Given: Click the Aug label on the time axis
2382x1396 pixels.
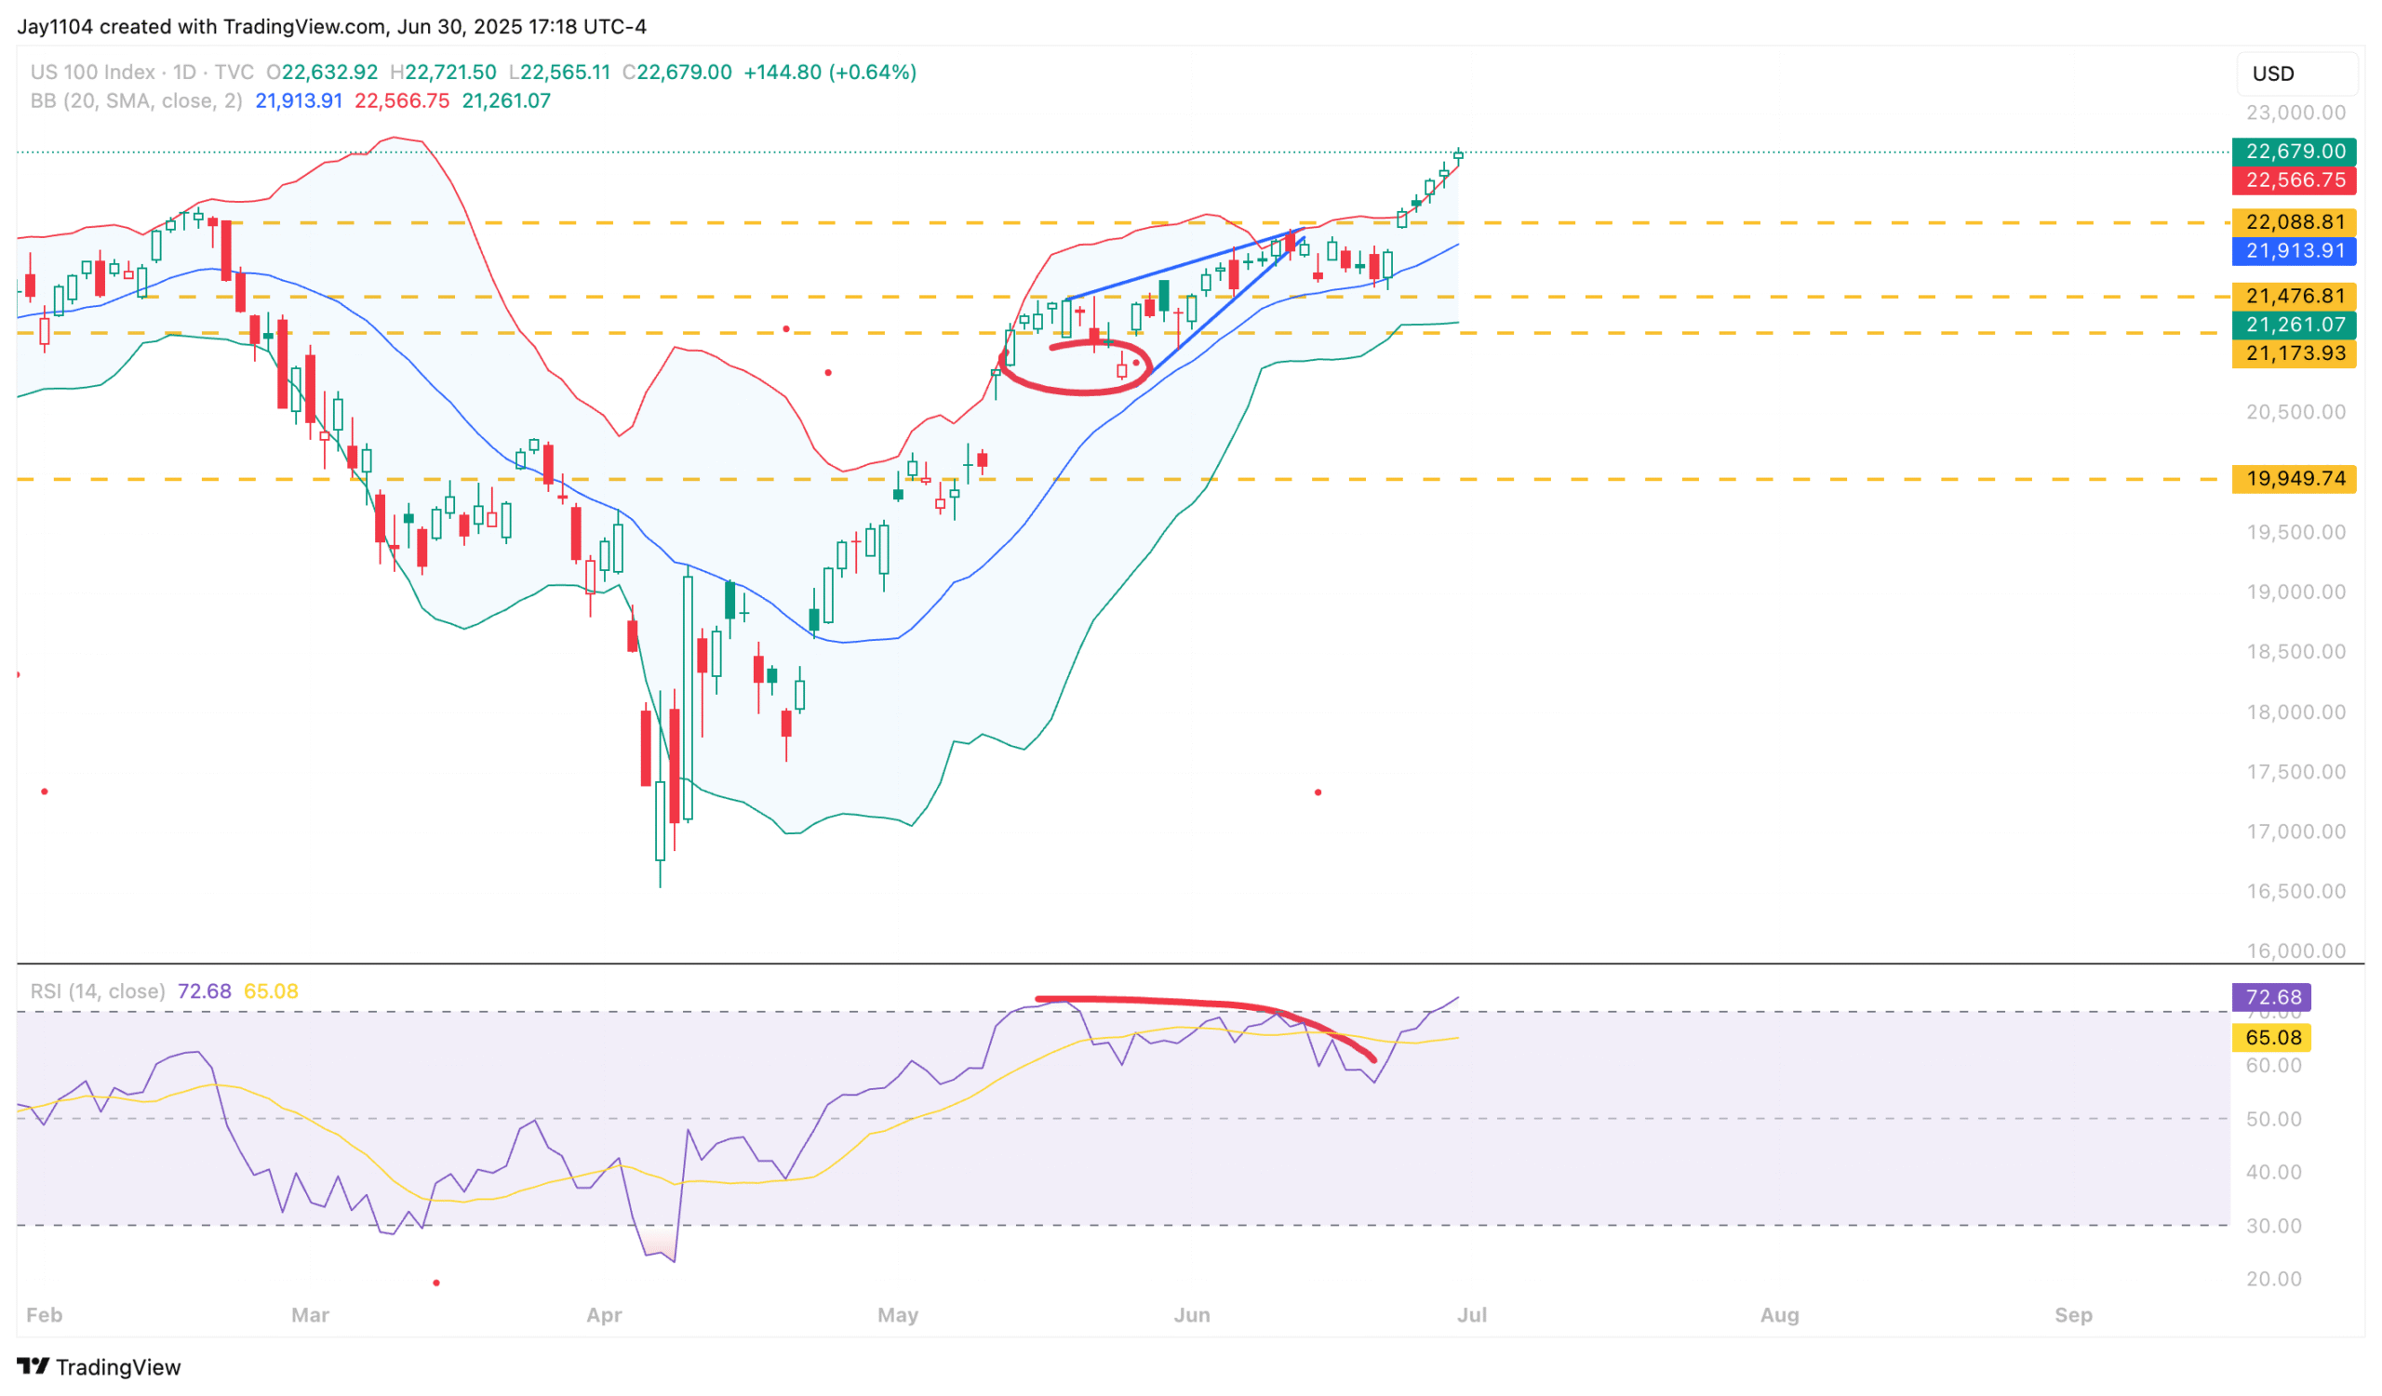Looking at the screenshot, I should pyautogui.click(x=1780, y=1314).
